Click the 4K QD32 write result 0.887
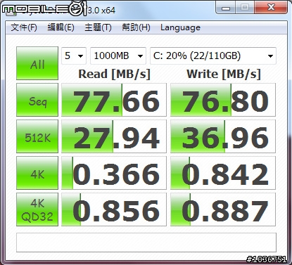The width and height of the screenshot is (292, 265). pos(223,209)
